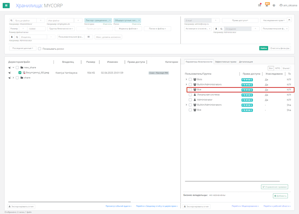
Task: Check the share folder checkbox
Action: (x=17, y=78)
